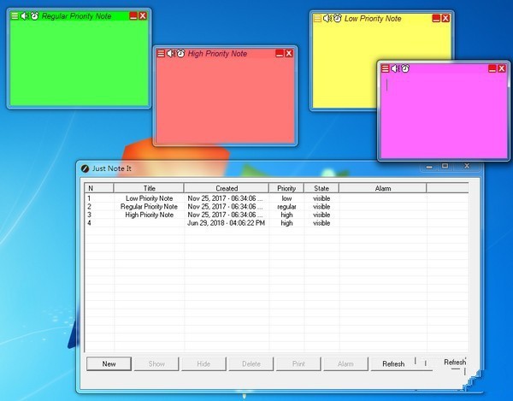The height and width of the screenshot is (401, 513).
Task: Open the menu icon on the magenta note
Action: (385, 68)
